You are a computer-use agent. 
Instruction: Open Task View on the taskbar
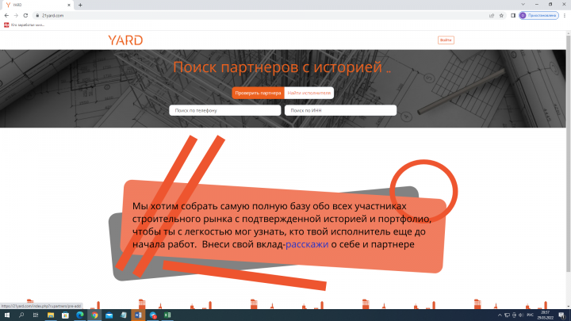(36, 315)
